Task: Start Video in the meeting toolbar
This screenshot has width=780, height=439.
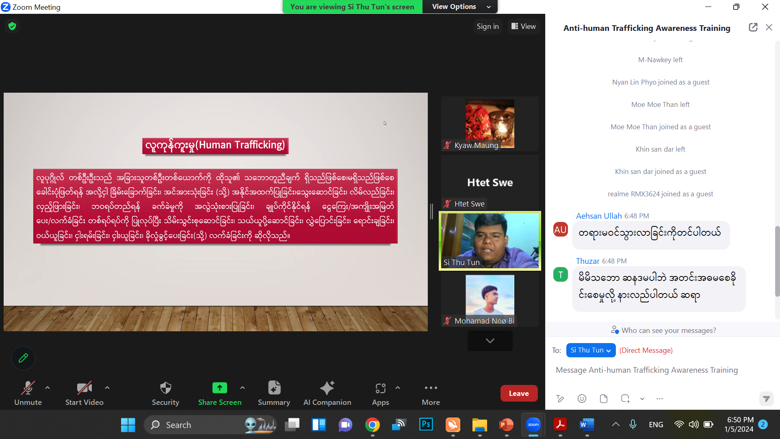Action: coord(84,393)
